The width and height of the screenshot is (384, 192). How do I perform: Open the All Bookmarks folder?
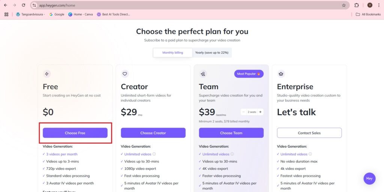tap(368, 15)
